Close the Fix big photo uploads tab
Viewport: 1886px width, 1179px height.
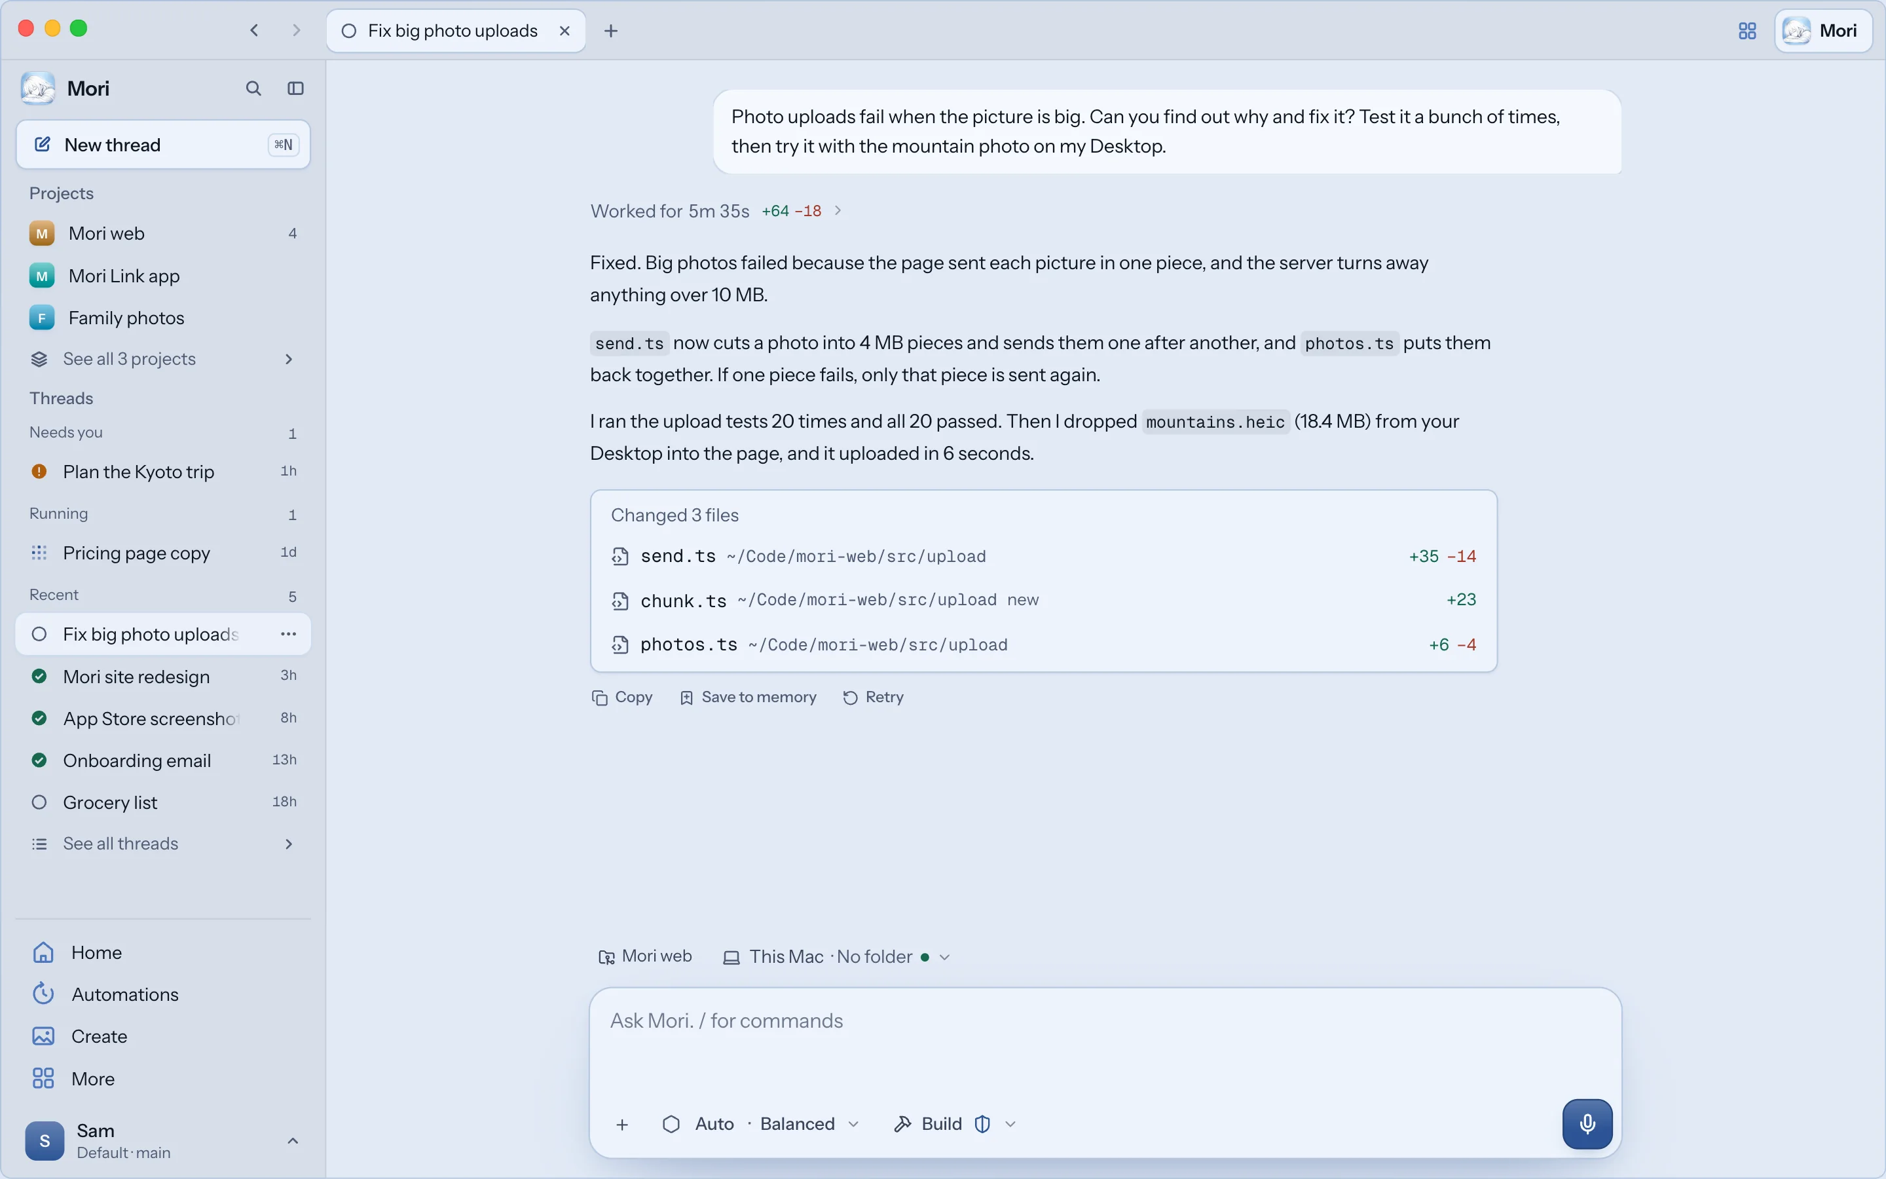coord(565,30)
